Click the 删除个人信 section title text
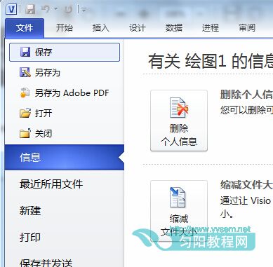The height and width of the screenshot is (267, 273). [x=246, y=95]
